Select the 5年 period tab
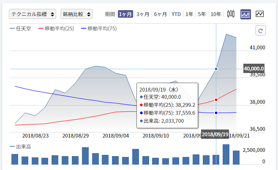The height and width of the screenshot is (170, 278). pos(202,14)
